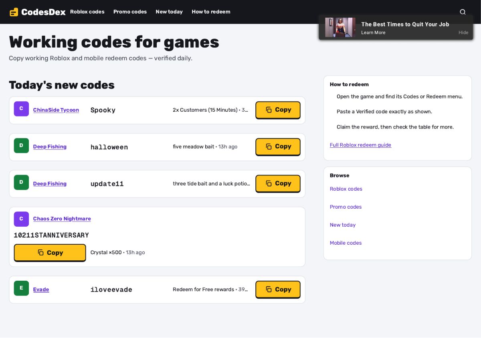The height and width of the screenshot is (338, 481).
Task: Open Chaos Zero Nightmare game link
Action: (62, 219)
